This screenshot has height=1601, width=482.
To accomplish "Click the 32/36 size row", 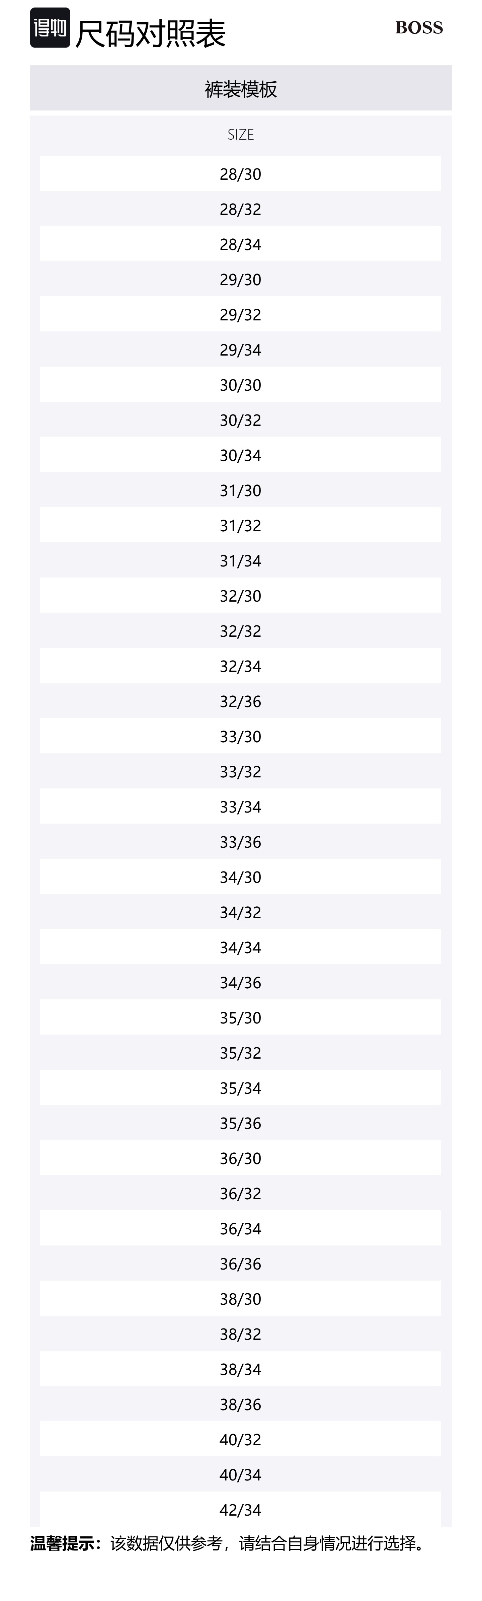I will tap(240, 701).
